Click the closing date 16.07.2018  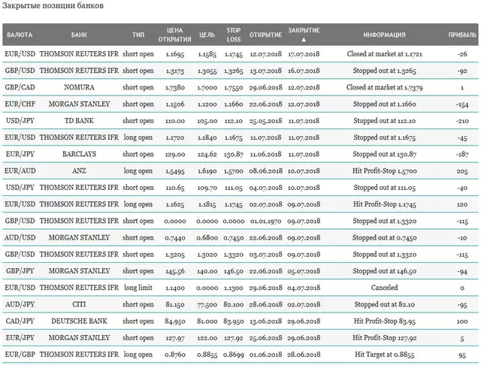[x=304, y=71]
